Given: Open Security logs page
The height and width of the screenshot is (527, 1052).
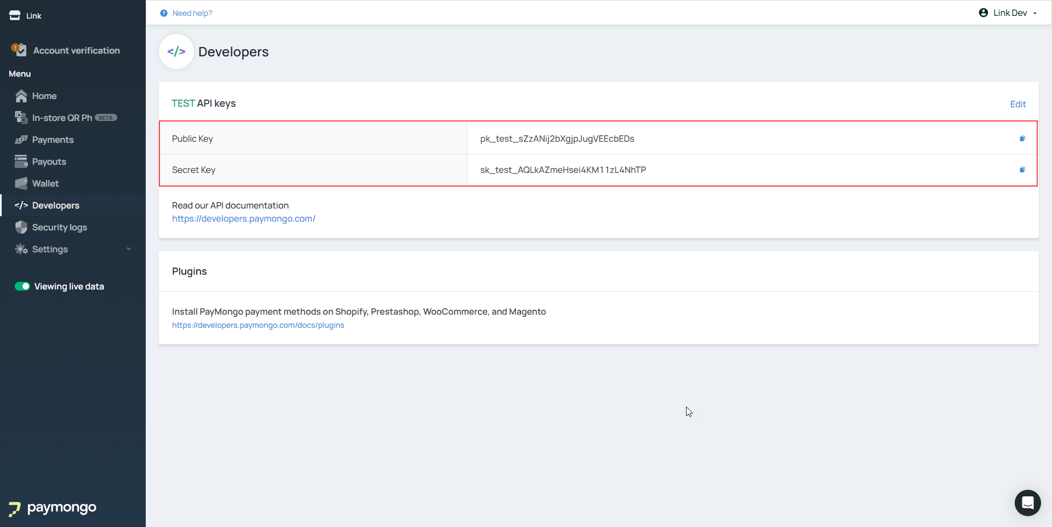Looking at the screenshot, I should 59,227.
